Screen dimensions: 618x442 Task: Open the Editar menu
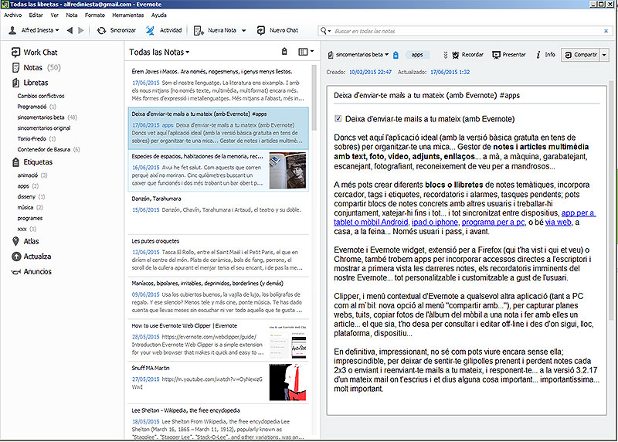[x=36, y=15]
